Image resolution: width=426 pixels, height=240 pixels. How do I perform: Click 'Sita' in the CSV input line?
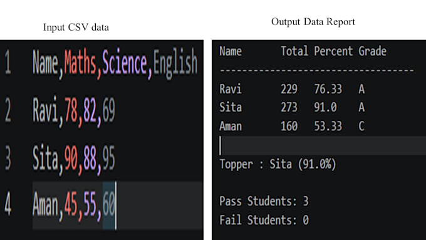pos(45,158)
